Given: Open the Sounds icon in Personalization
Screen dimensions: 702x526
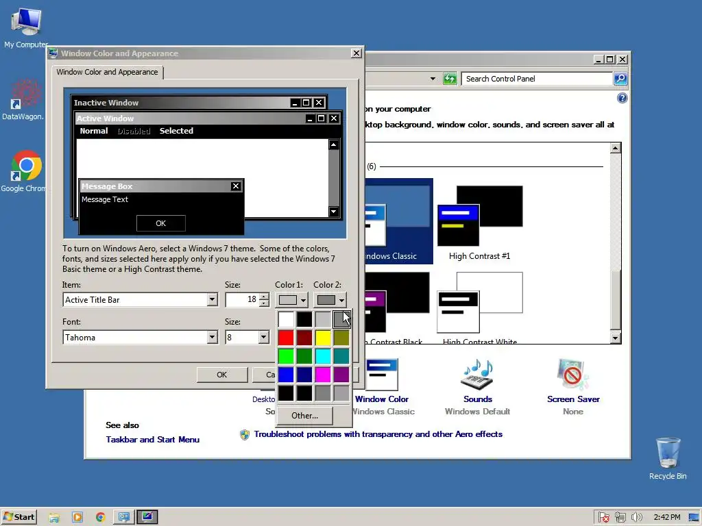Looking at the screenshot, I should [x=477, y=374].
